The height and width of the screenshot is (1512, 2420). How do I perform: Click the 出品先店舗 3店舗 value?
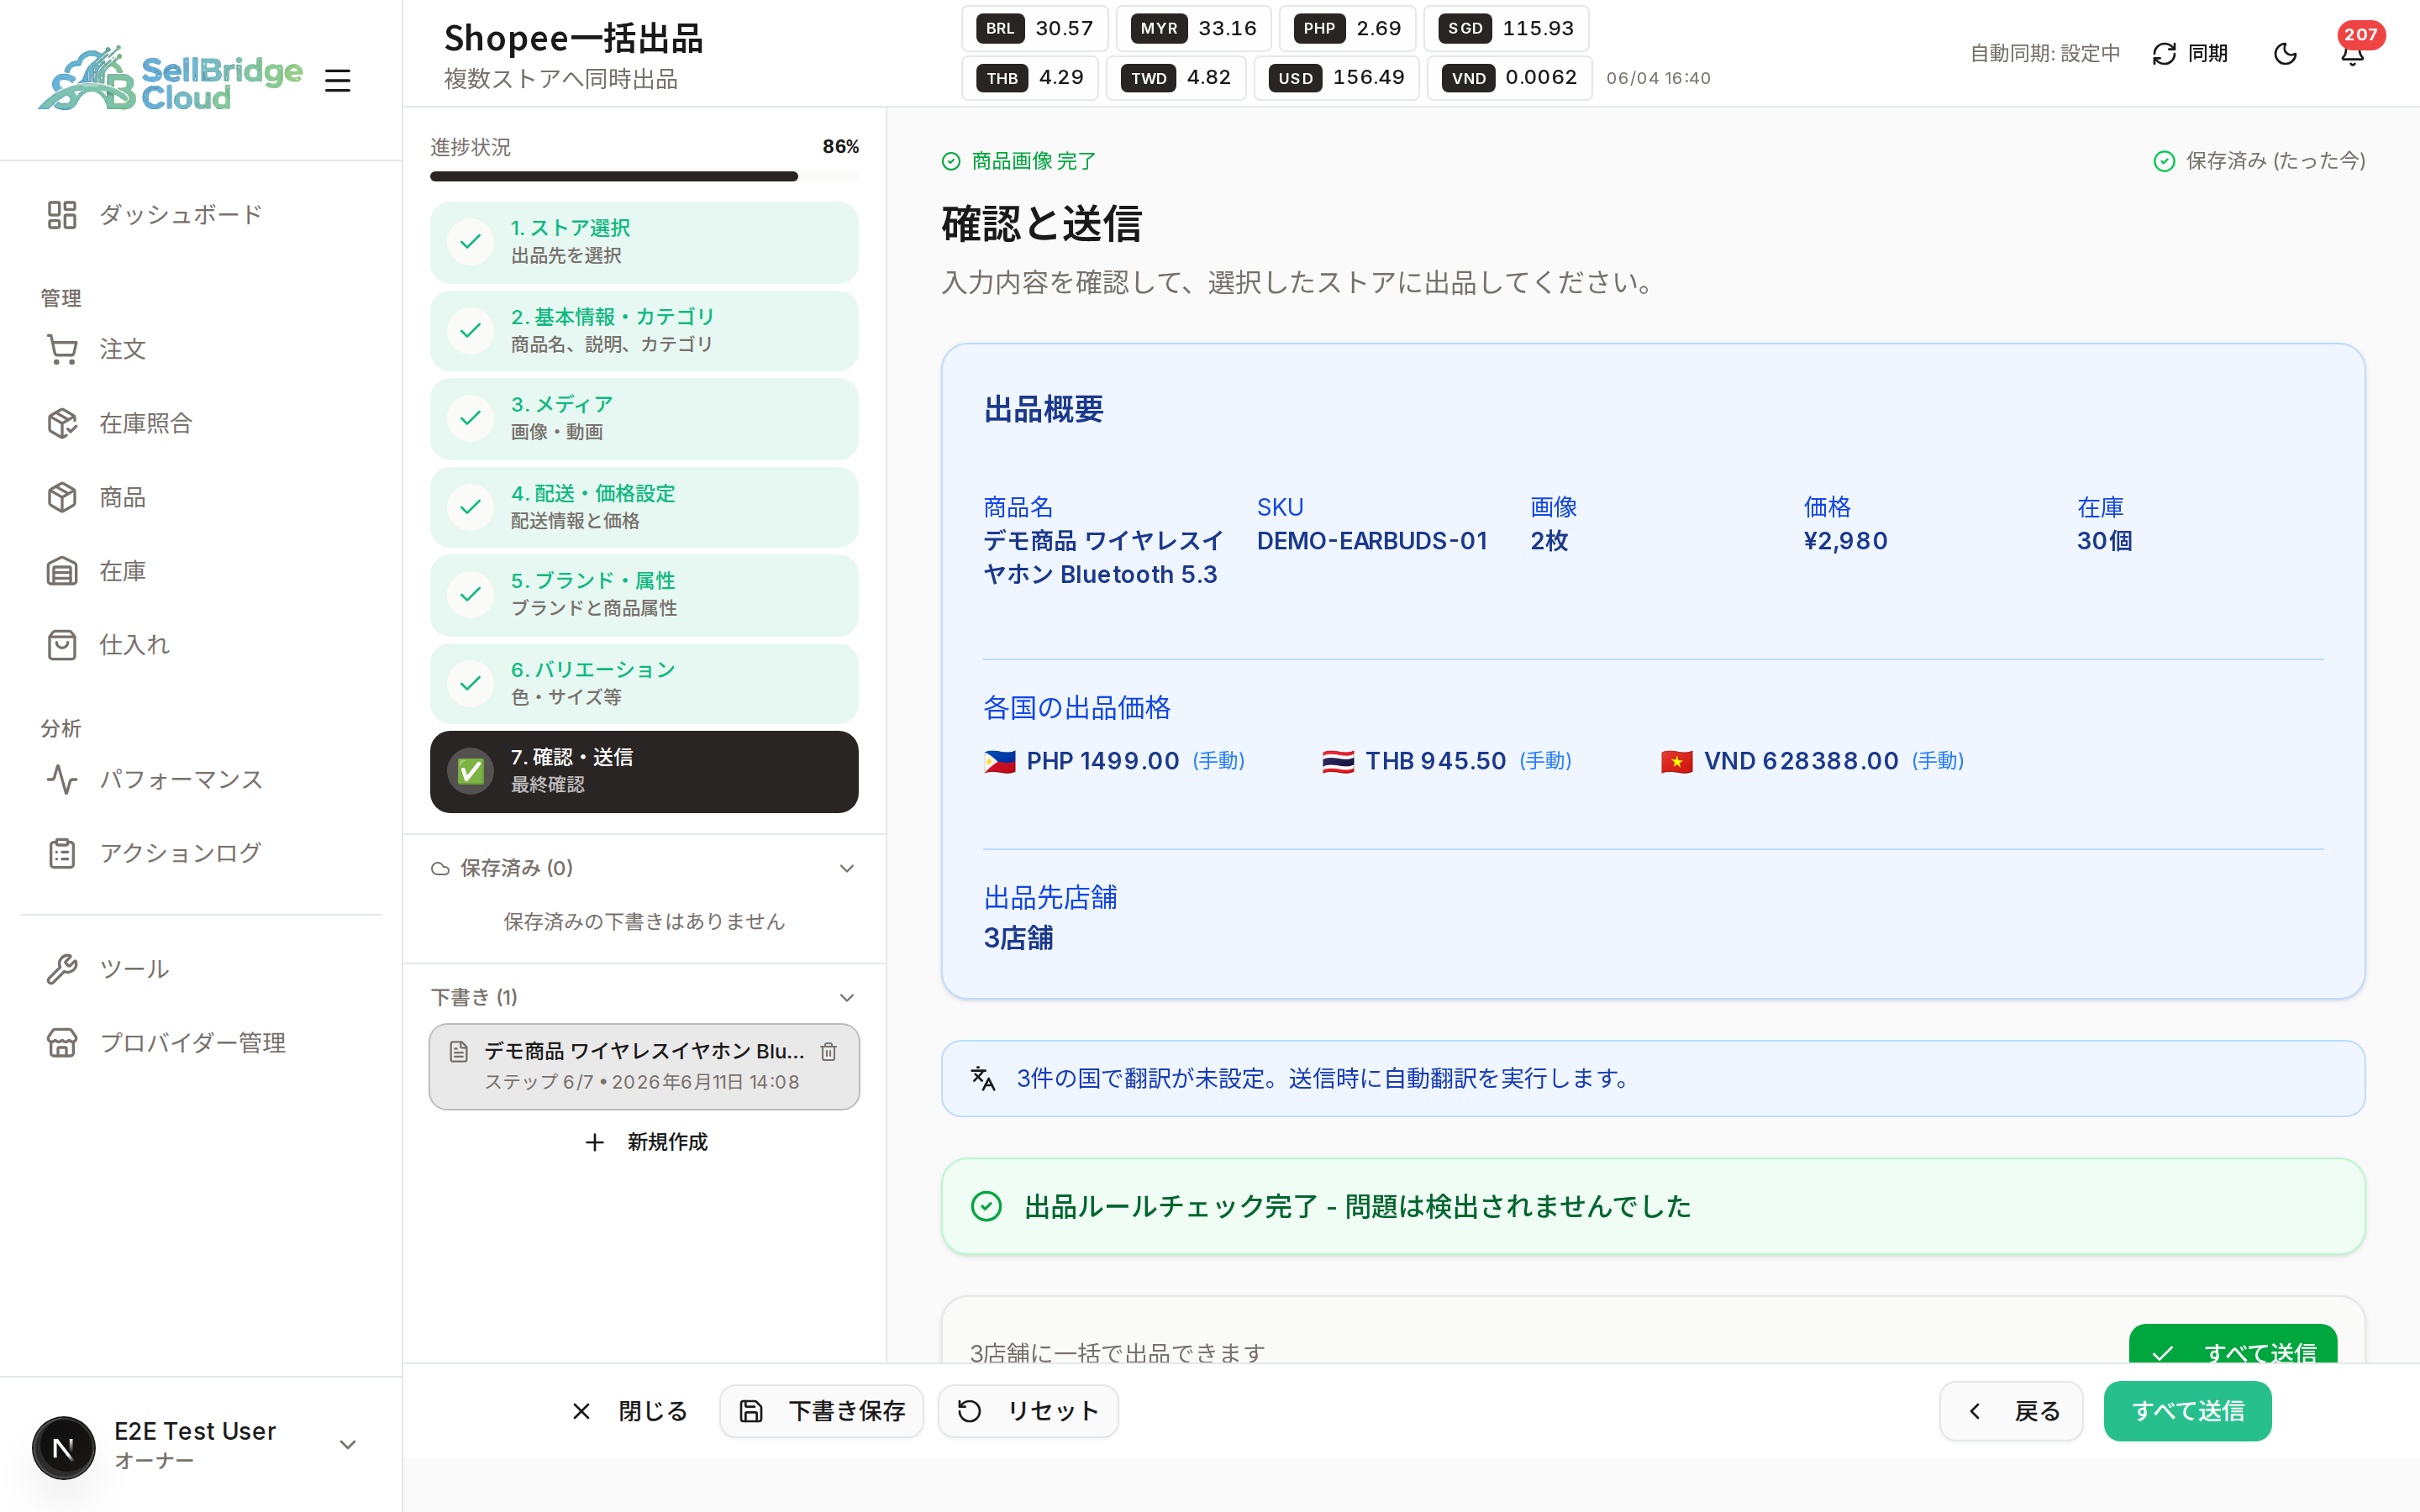point(1018,938)
